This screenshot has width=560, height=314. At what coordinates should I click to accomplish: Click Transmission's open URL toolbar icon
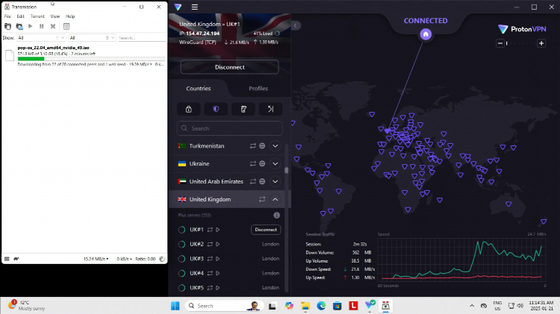tap(19, 26)
